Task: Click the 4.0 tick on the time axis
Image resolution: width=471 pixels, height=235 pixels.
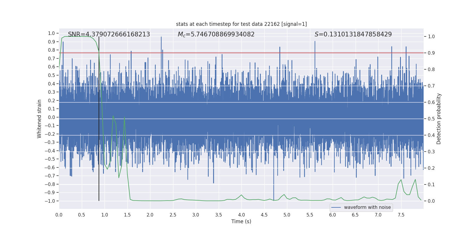Action: pos(241,215)
